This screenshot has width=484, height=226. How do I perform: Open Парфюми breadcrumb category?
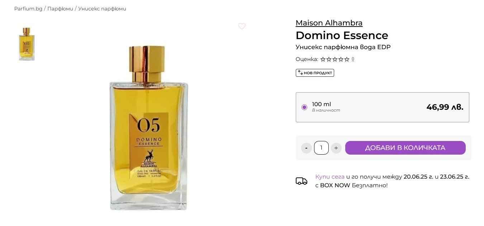pyautogui.click(x=60, y=9)
